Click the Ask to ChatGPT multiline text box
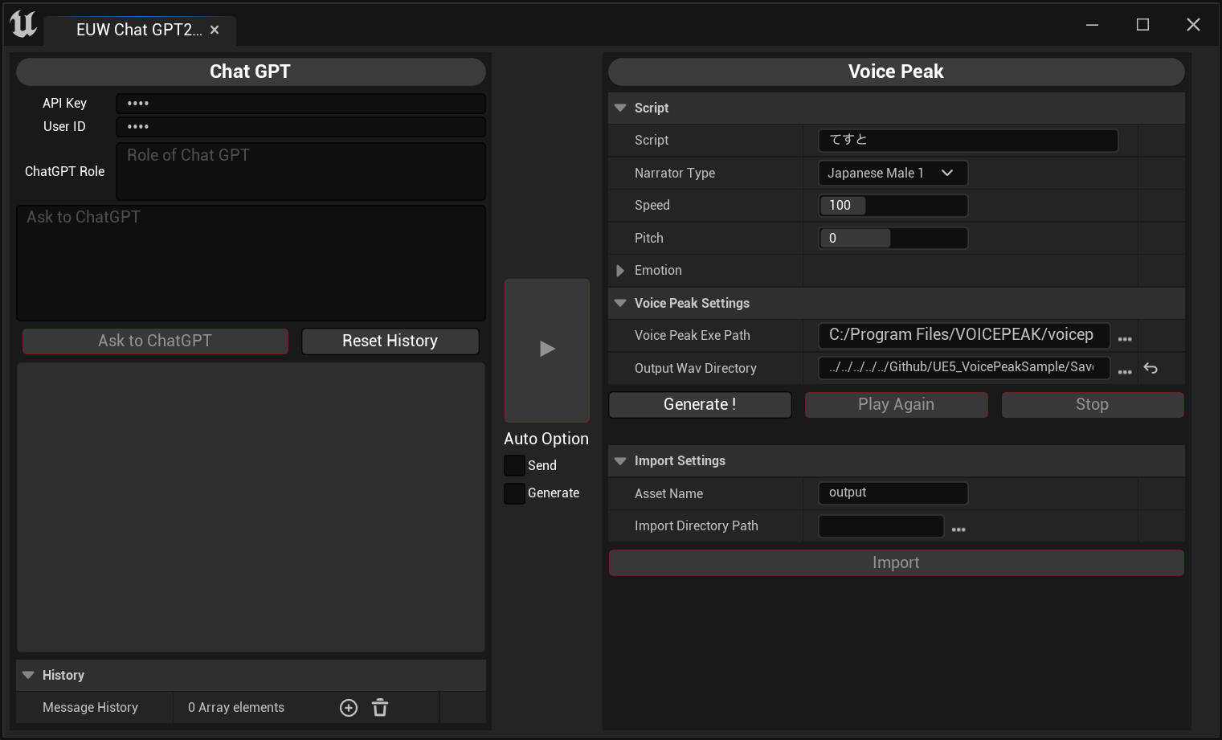The width and height of the screenshot is (1222, 740). point(251,264)
